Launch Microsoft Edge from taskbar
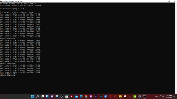The height and width of the screenshot is (99, 177). point(81,96)
